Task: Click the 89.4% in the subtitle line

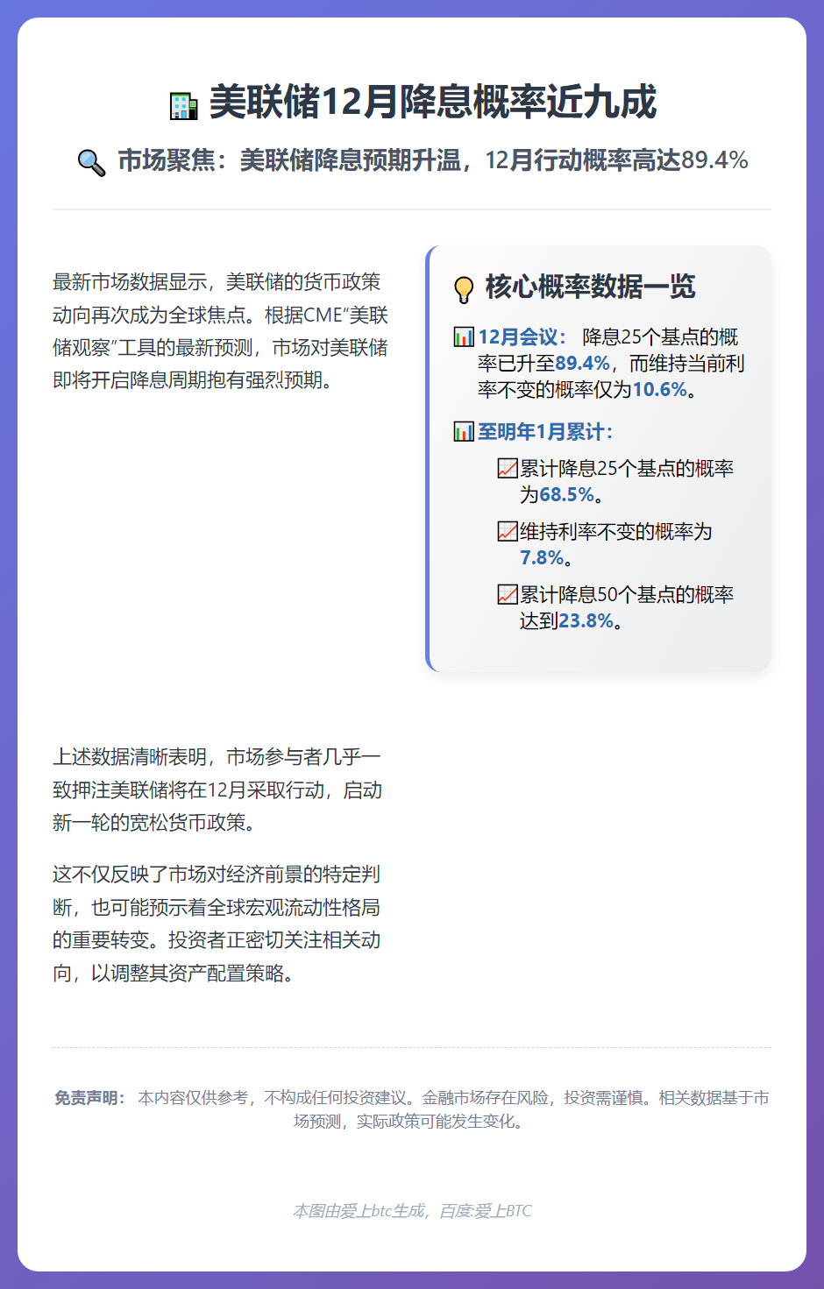Action: pyautogui.click(x=714, y=160)
